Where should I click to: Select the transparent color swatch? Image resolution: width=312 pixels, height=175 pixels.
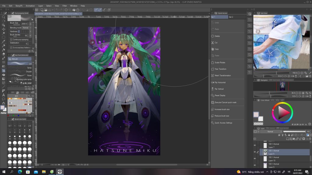pyautogui.click(x=258, y=124)
